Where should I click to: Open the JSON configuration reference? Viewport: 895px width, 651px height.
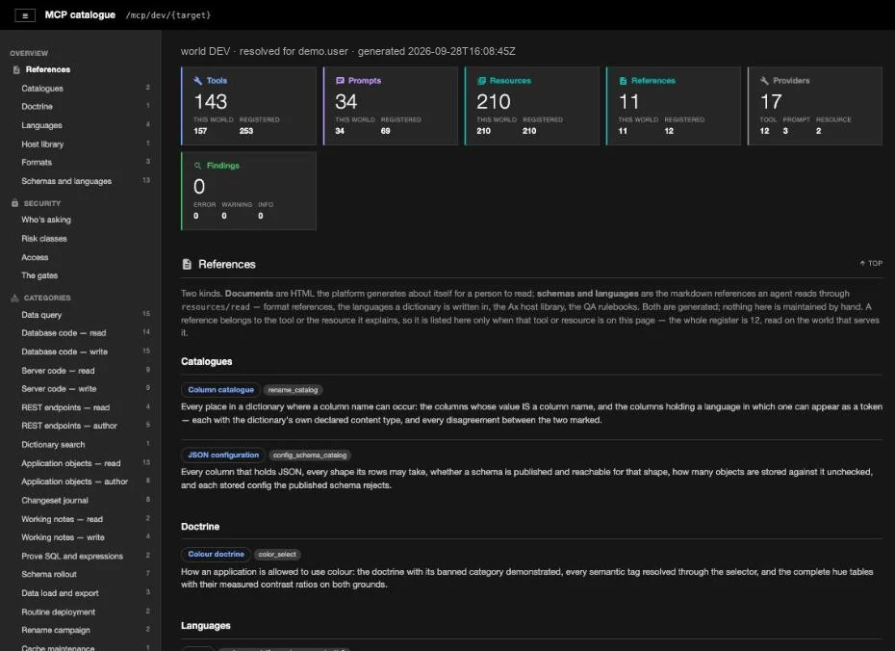[x=223, y=456]
